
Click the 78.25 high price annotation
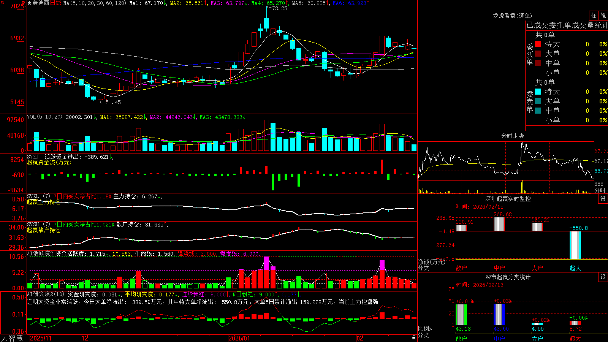tap(280, 8)
